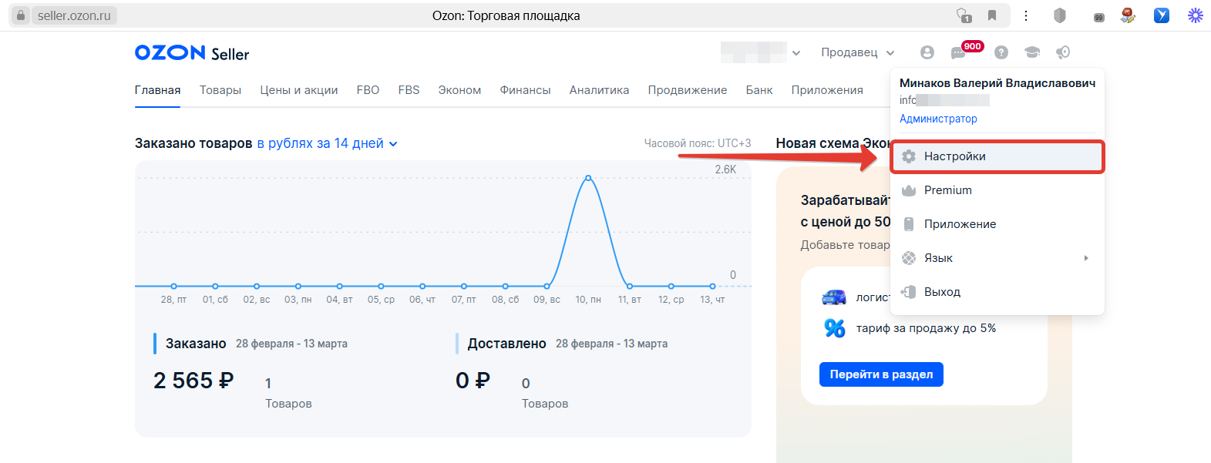
Task: Click the browser lock security icon
Action: click(21, 15)
